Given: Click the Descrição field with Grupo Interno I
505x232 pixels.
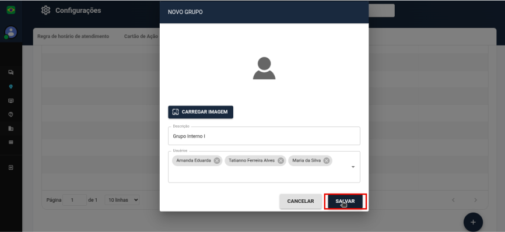Looking at the screenshot, I should (264, 136).
